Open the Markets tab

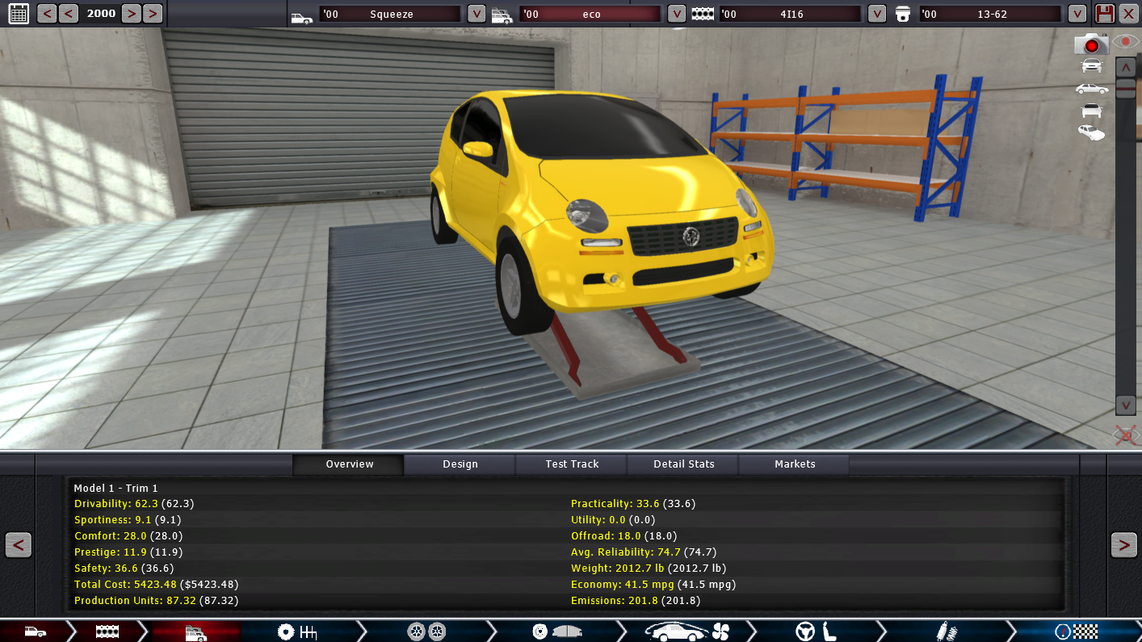click(x=795, y=464)
